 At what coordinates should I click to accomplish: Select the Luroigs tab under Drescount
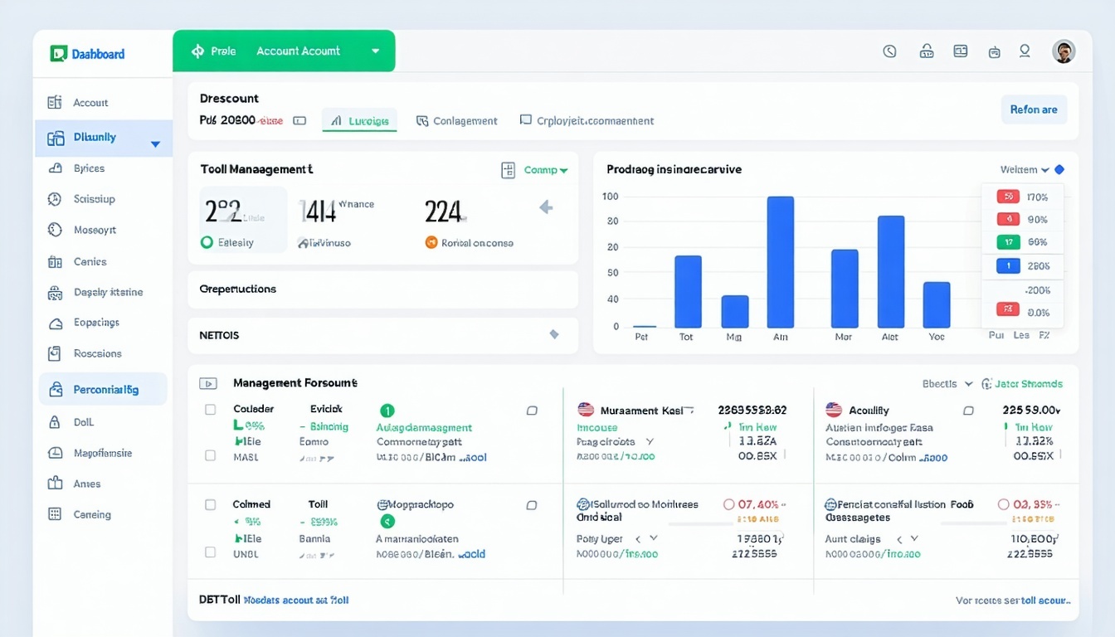[359, 120]
